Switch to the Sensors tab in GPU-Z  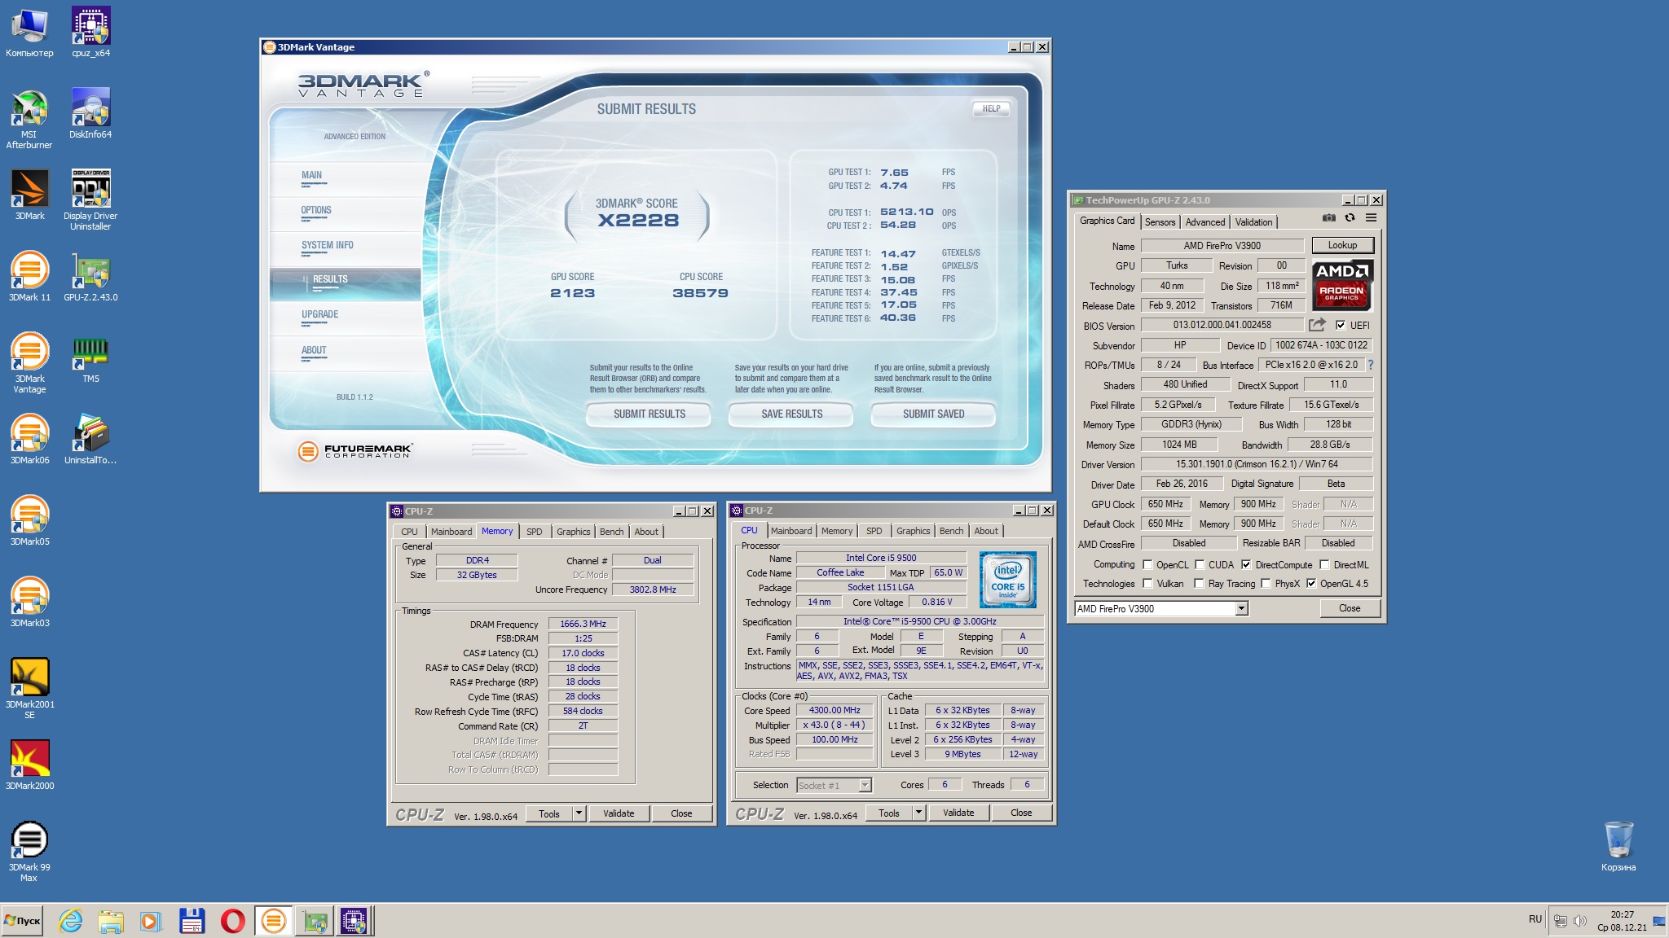pyautogui.click(x=1160, y=221)
